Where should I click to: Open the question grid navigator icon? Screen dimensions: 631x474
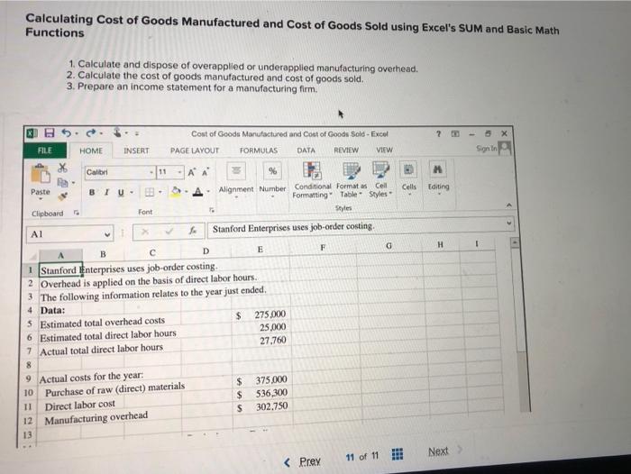pos(398,454)
